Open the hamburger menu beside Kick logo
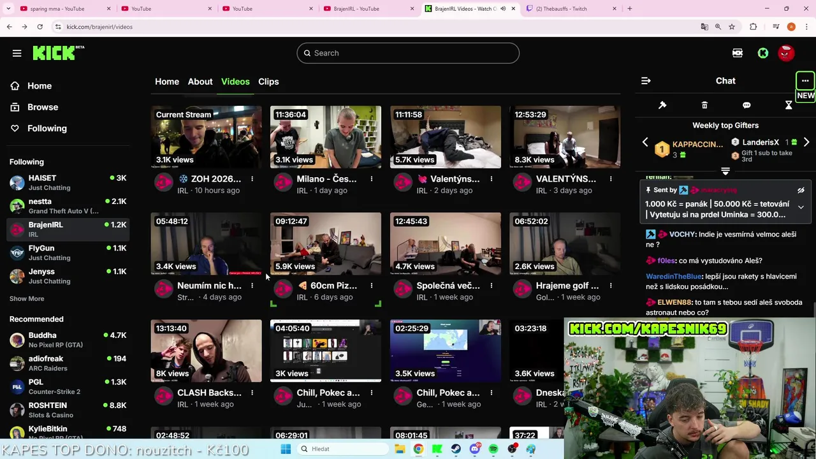 coord(17,53)
